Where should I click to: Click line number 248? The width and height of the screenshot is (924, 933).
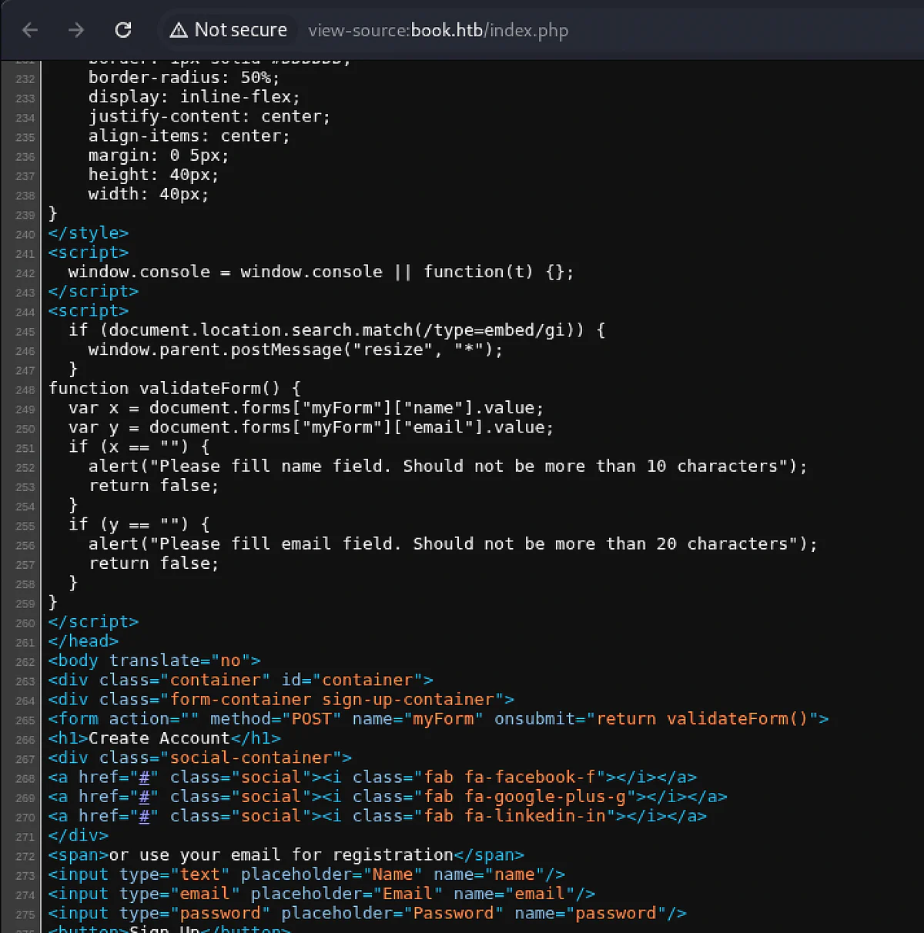pos(25,390)
